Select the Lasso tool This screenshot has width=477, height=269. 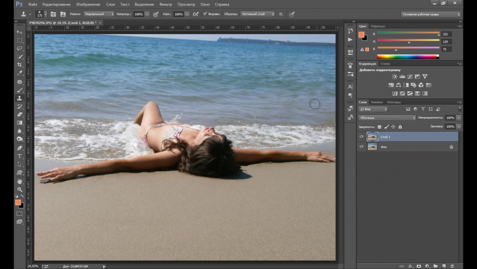(20, 48)
